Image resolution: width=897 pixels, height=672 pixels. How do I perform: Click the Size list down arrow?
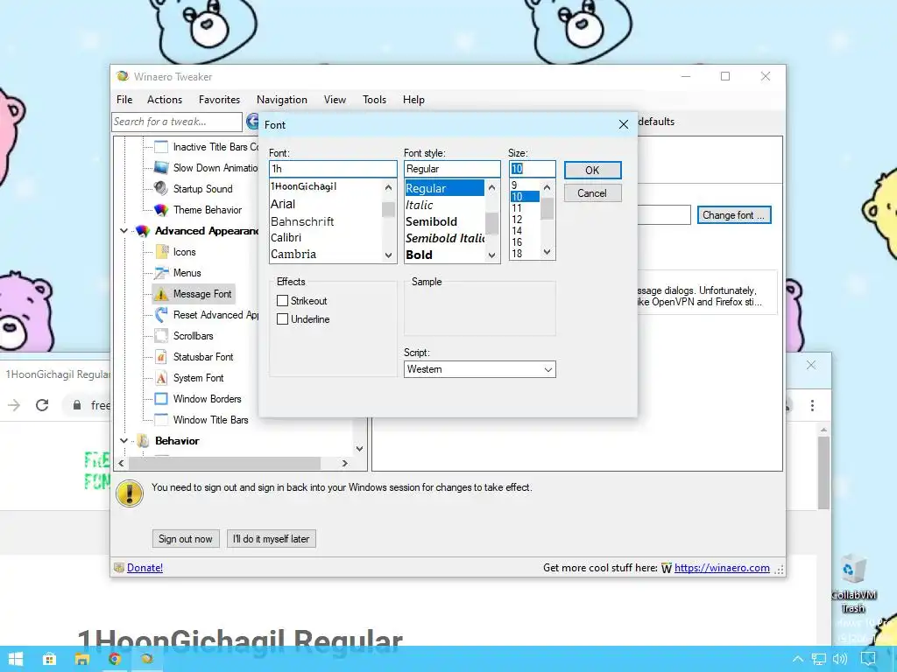(x=547, y=252)
